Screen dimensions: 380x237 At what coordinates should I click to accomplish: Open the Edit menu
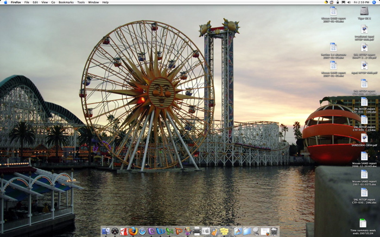pyautogui.click(x=35, y=2)
